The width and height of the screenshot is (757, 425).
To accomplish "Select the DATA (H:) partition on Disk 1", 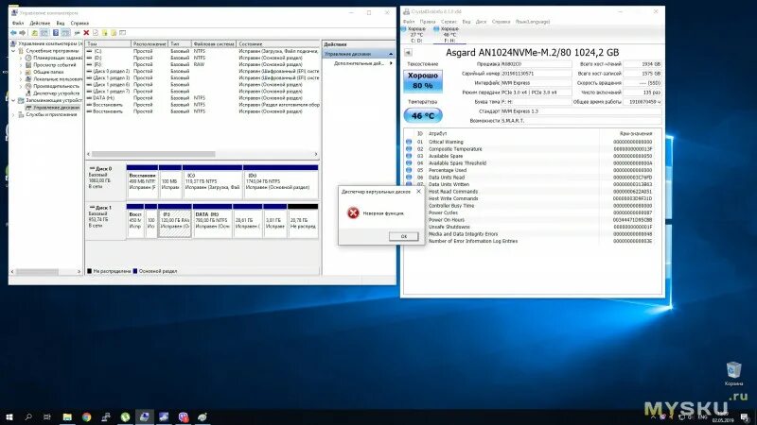I will pyautogui.click(x=212, y=223).
